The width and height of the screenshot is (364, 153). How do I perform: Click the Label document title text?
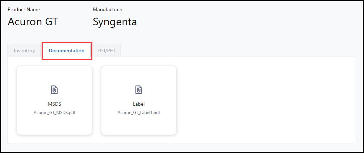click(139, 104)
